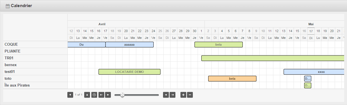The width and height of the screenshot is (347, 105).
Task: Click the highlighted day 17 Di in Mai
Action: pos(311,34)
